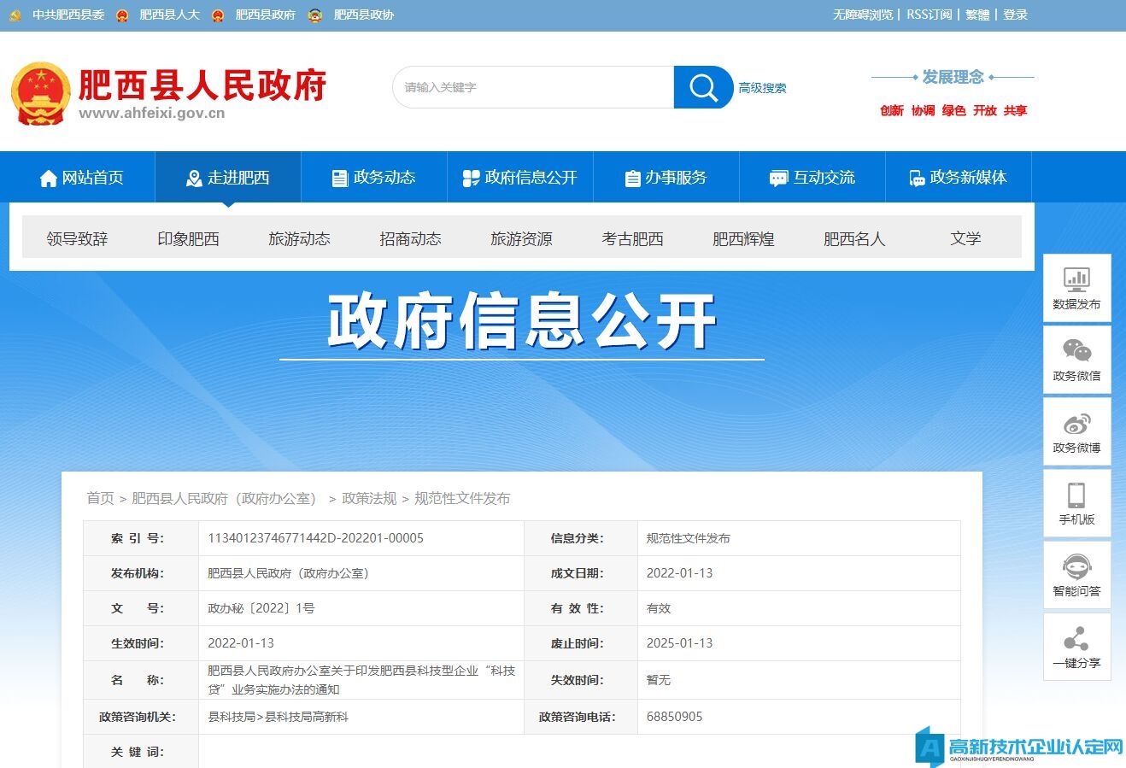Image resolution: width=1126 pixels, height=768 pixels.
Task: Click 政策法规 in the breadcrumb
Action: [369, 498]
